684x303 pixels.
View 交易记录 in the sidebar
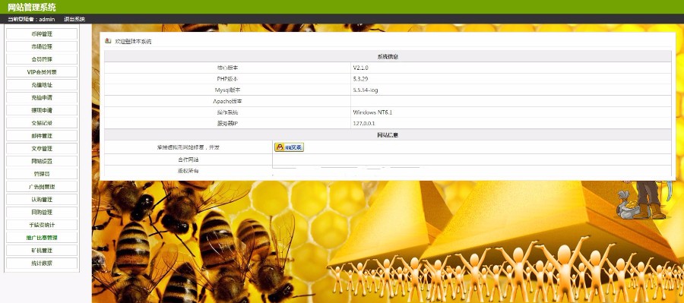tap(42, 123)
